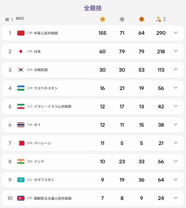
Task: Click the South Korea flag icon
Action: click(21, 70)
